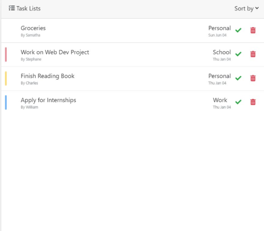Open the Apply for Internships task
264x231 pixels.
click(48, 100)
